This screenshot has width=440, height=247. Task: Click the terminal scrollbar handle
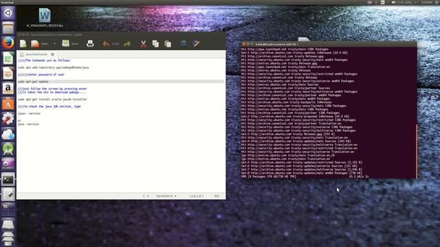[x=417, y=151]
